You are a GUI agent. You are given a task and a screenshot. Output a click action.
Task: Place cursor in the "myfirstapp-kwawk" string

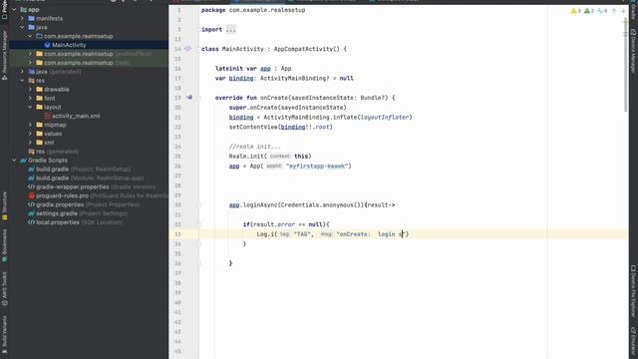click(317, 167)
